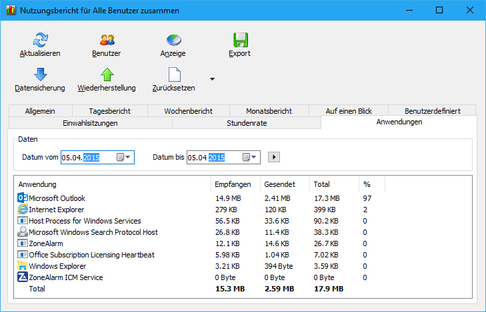Open the Einwahlsitzungen tab
Image resolution: width=486 pixels, height=312 pixels.
[x=90, y=123]
